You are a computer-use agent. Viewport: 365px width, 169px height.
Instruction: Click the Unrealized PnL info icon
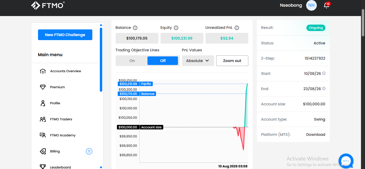237,28
